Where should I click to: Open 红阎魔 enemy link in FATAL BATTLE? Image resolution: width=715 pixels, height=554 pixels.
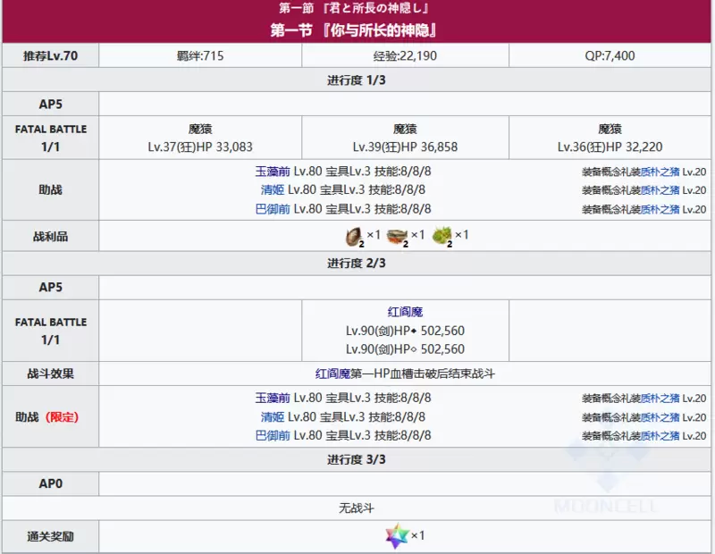pos(405,312)
